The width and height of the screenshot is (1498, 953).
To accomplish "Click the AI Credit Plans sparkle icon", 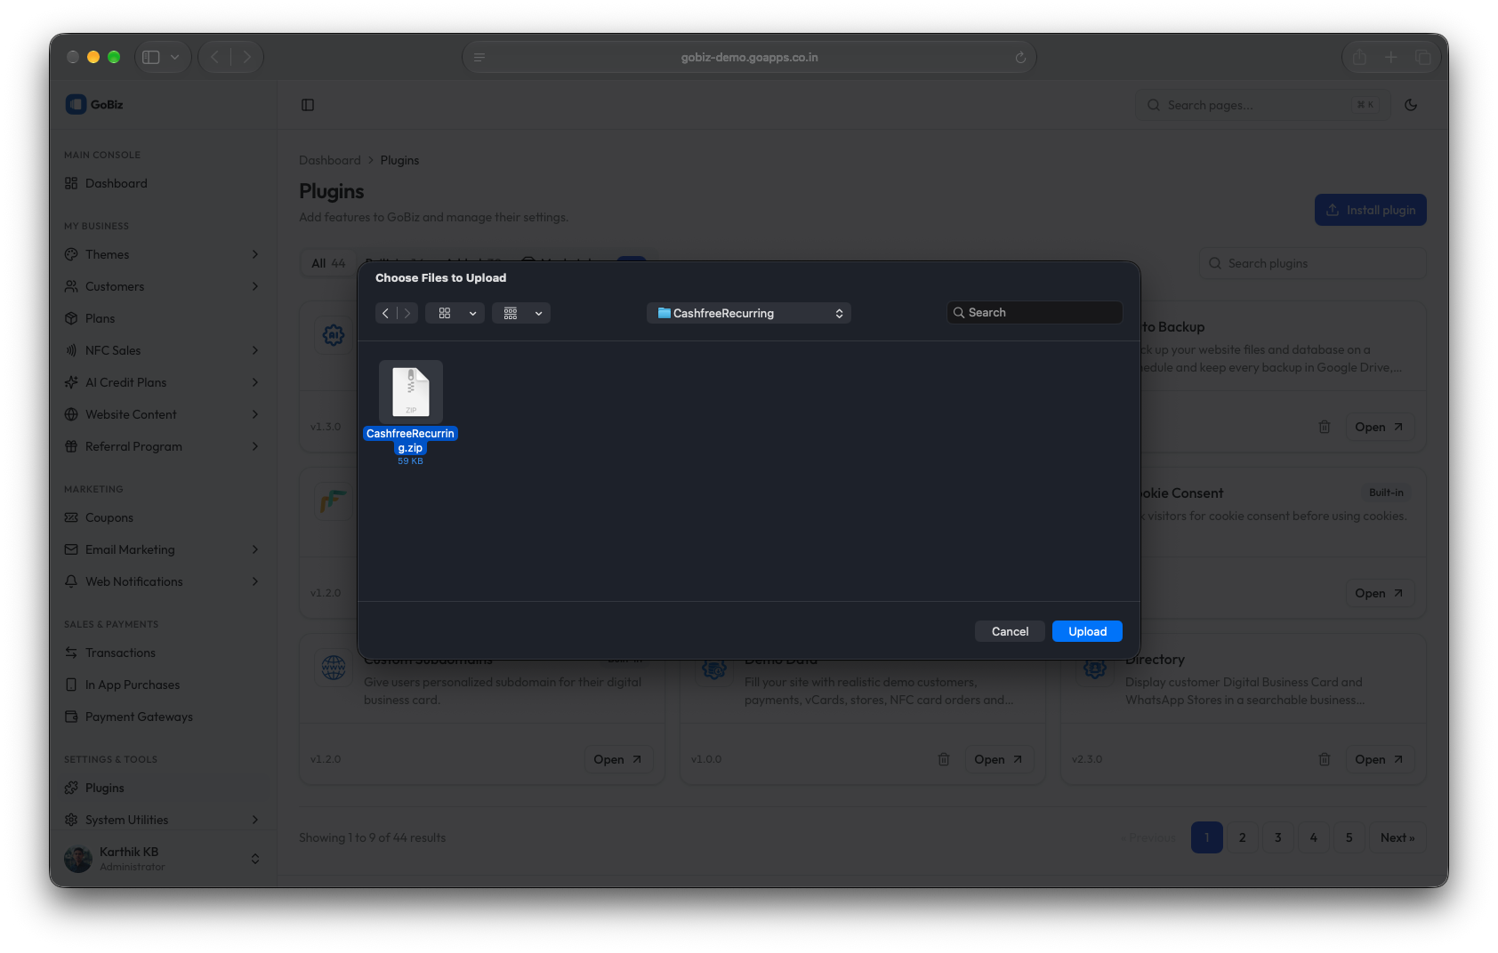I will 71,382.
